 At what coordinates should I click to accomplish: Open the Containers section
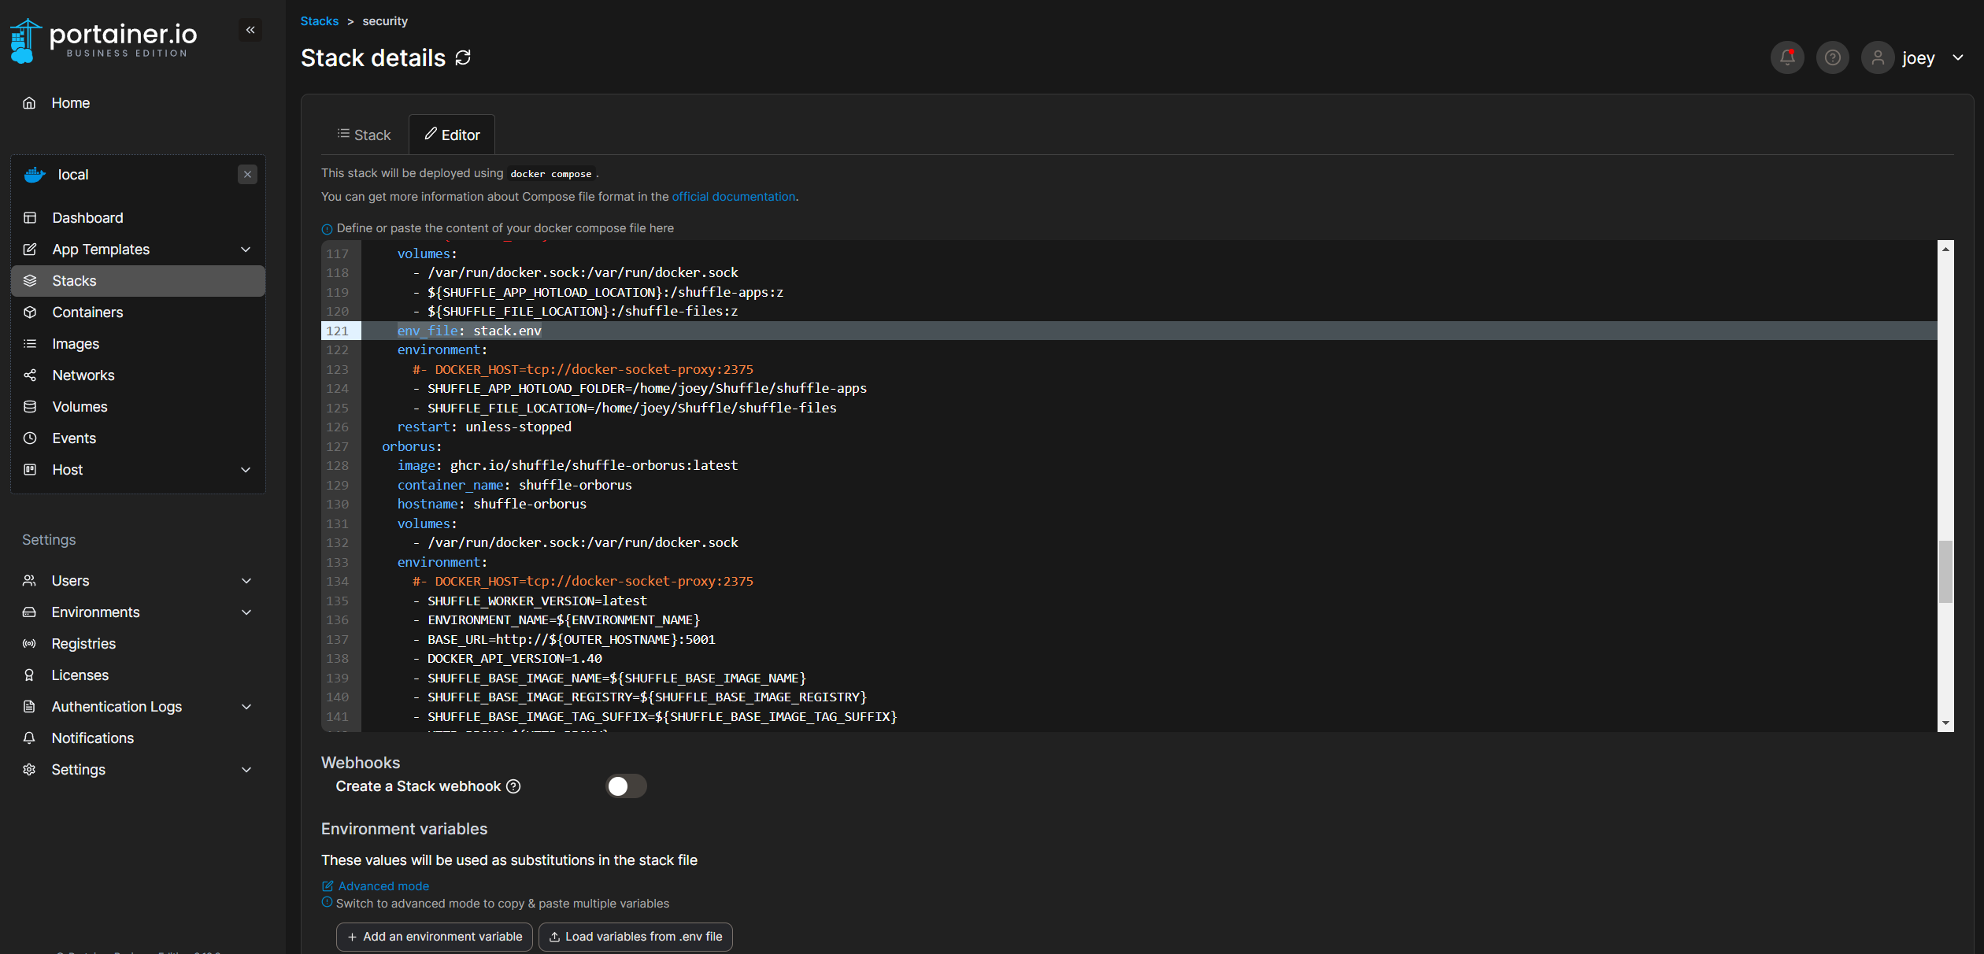87,312
